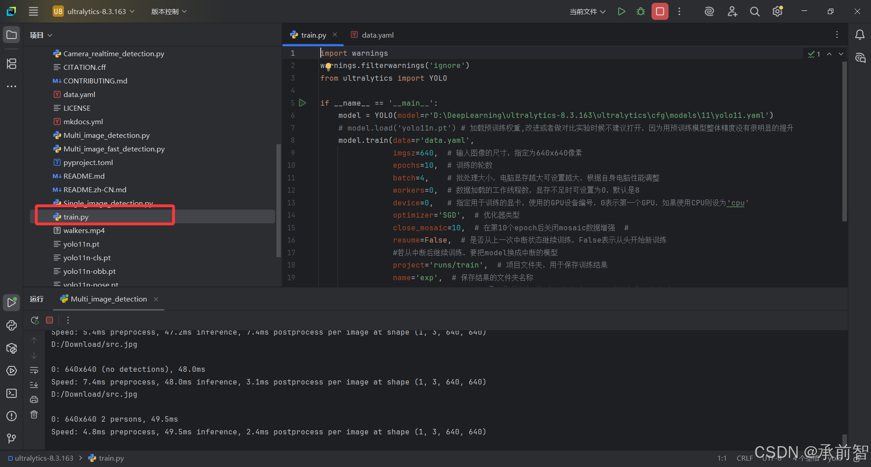Select CONTRIBUTING.md file
Image resolution: width=871 pixels, height=467 pixels.
point(95,81)
